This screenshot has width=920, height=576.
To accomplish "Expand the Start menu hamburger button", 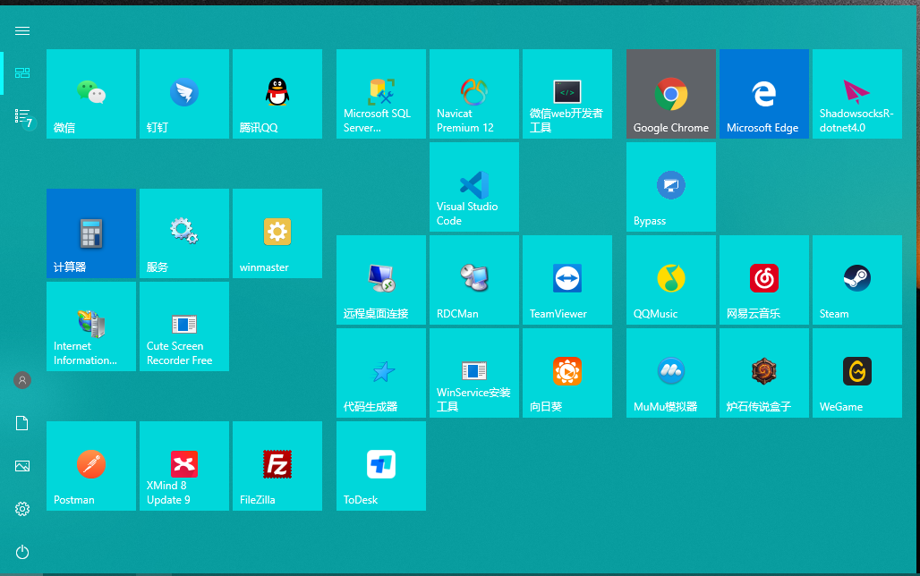I will click(x=22, y=30).
